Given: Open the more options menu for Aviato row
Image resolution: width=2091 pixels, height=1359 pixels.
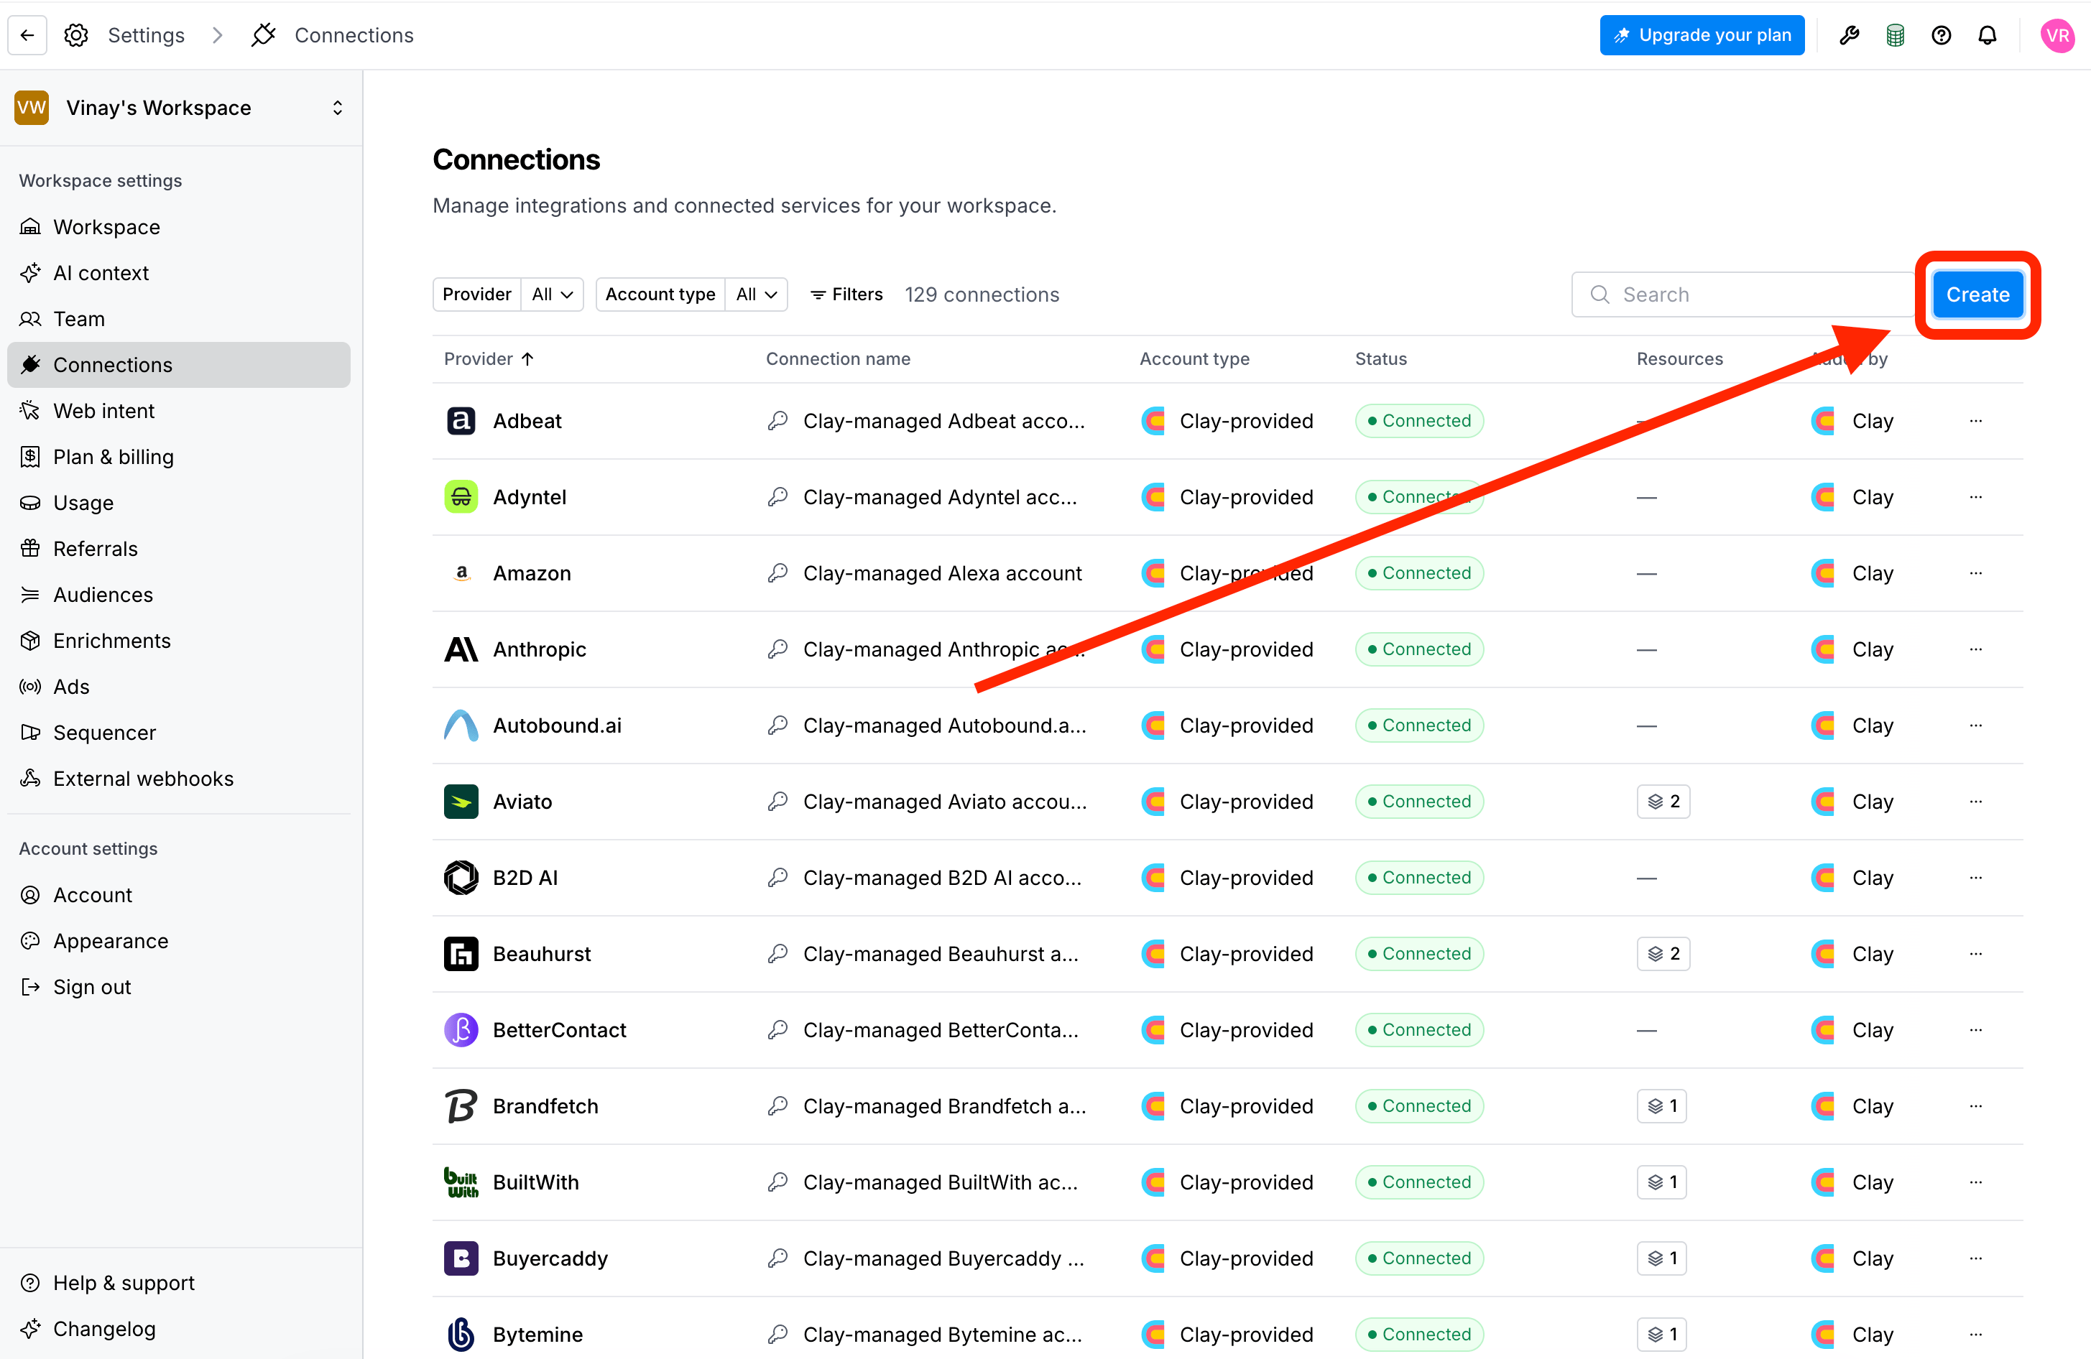Looking at the screenshot, I should pos(1976,801).
